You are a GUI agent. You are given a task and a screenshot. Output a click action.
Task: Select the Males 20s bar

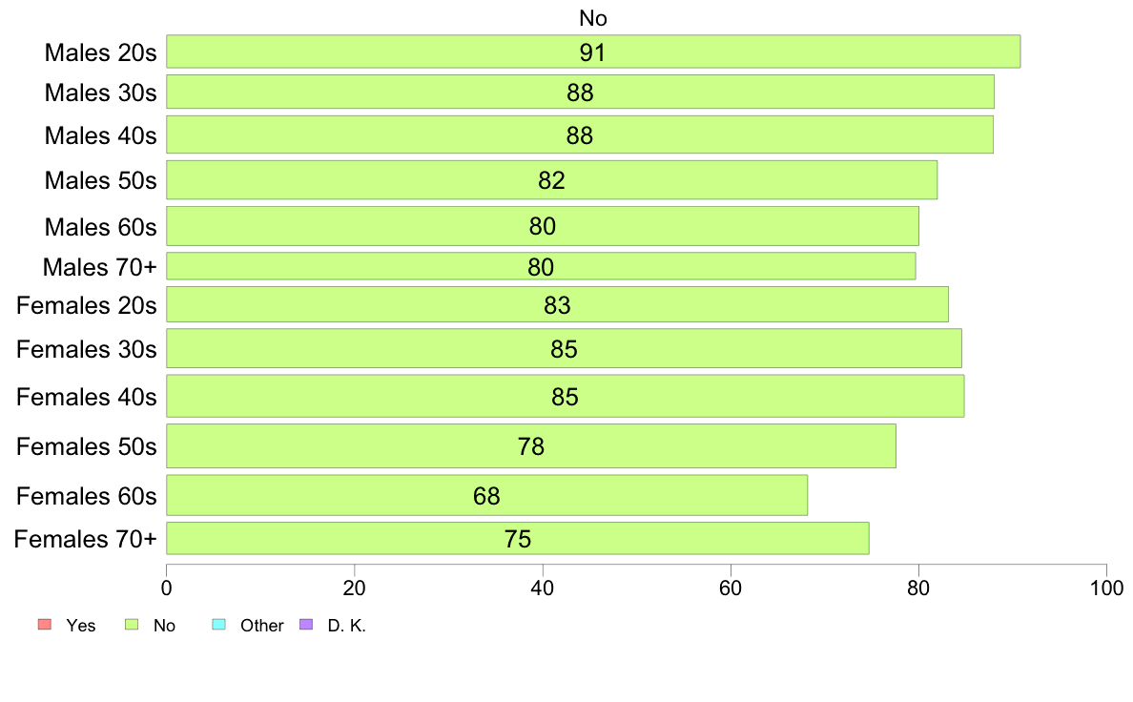click(593, 52)
